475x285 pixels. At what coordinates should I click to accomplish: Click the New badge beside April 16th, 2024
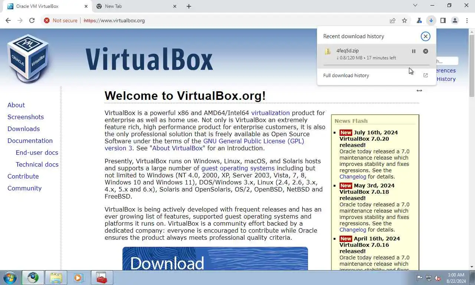(x=346, y=239)
